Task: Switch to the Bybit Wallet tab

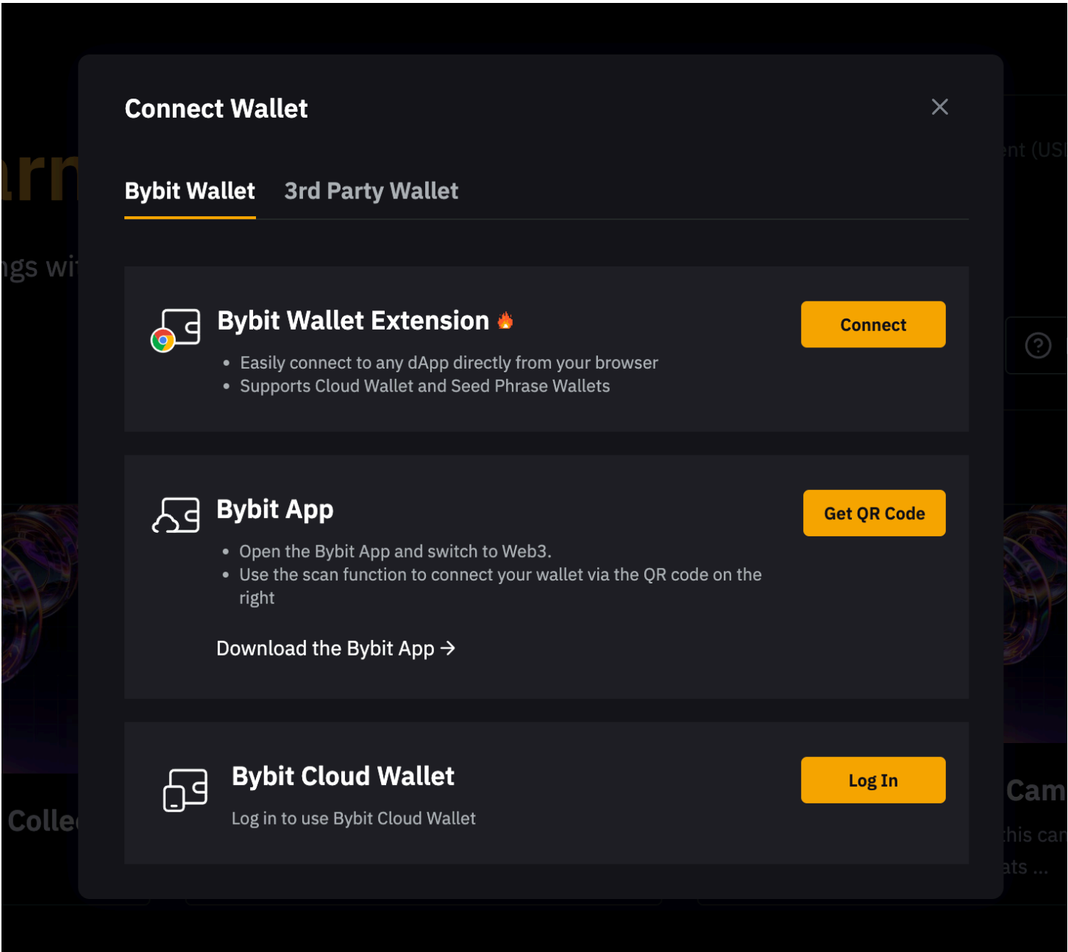Action: (x=190, y=191)
